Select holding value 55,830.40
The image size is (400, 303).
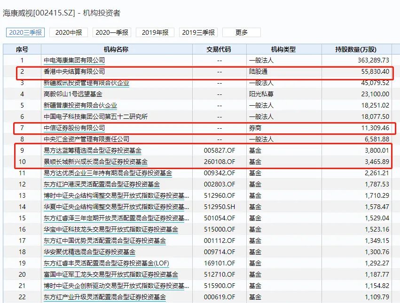[375, 72]
